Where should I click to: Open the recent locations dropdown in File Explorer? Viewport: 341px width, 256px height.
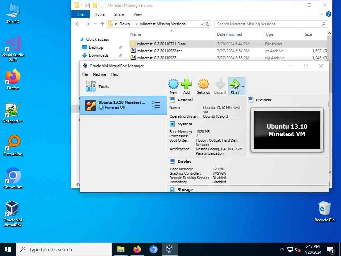pos(95,24)
